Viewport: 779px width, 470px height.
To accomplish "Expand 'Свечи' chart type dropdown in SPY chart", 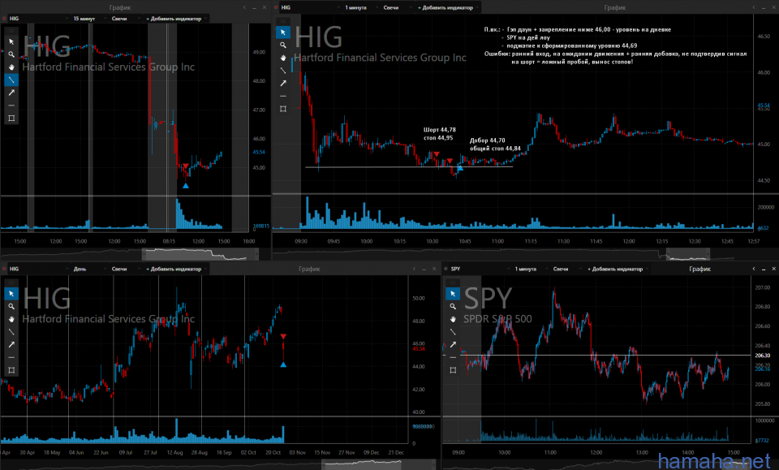I will 566,269.
